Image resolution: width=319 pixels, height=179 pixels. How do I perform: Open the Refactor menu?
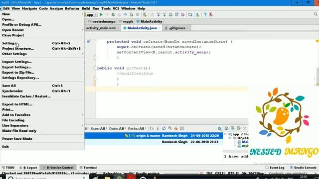click(72, 8)
